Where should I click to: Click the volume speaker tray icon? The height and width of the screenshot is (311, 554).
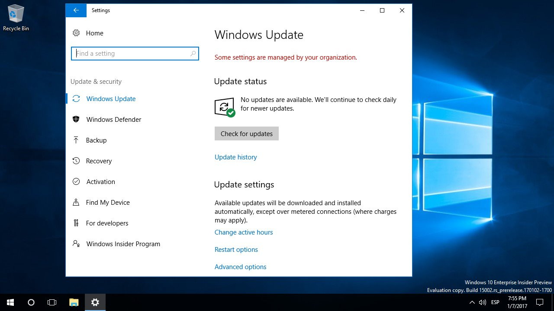(x=483, y=302)
